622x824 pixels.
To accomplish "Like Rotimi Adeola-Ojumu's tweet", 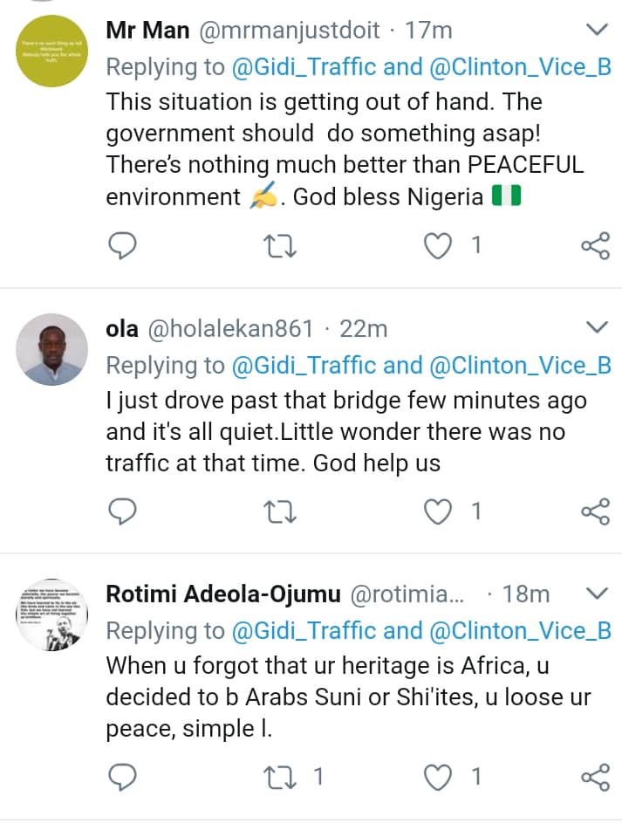I will (436, 776).
